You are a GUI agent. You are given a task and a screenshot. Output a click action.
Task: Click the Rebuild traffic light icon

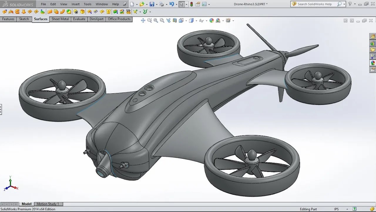[x=192, y=4]
